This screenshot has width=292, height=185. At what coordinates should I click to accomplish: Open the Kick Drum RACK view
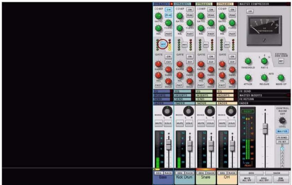(x=189, y=173)
